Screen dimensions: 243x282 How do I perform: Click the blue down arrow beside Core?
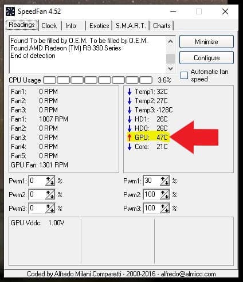tap(130, 147)
